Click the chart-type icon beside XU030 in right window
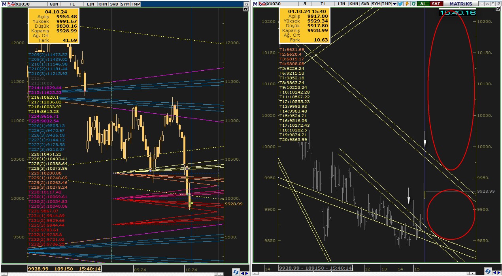Viewport: 502px width, 276px height. (262, 4)
